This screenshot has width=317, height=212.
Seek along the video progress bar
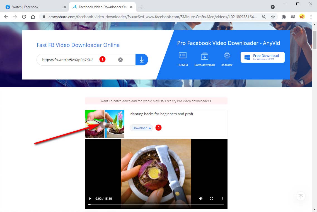[x=156, y=204]
